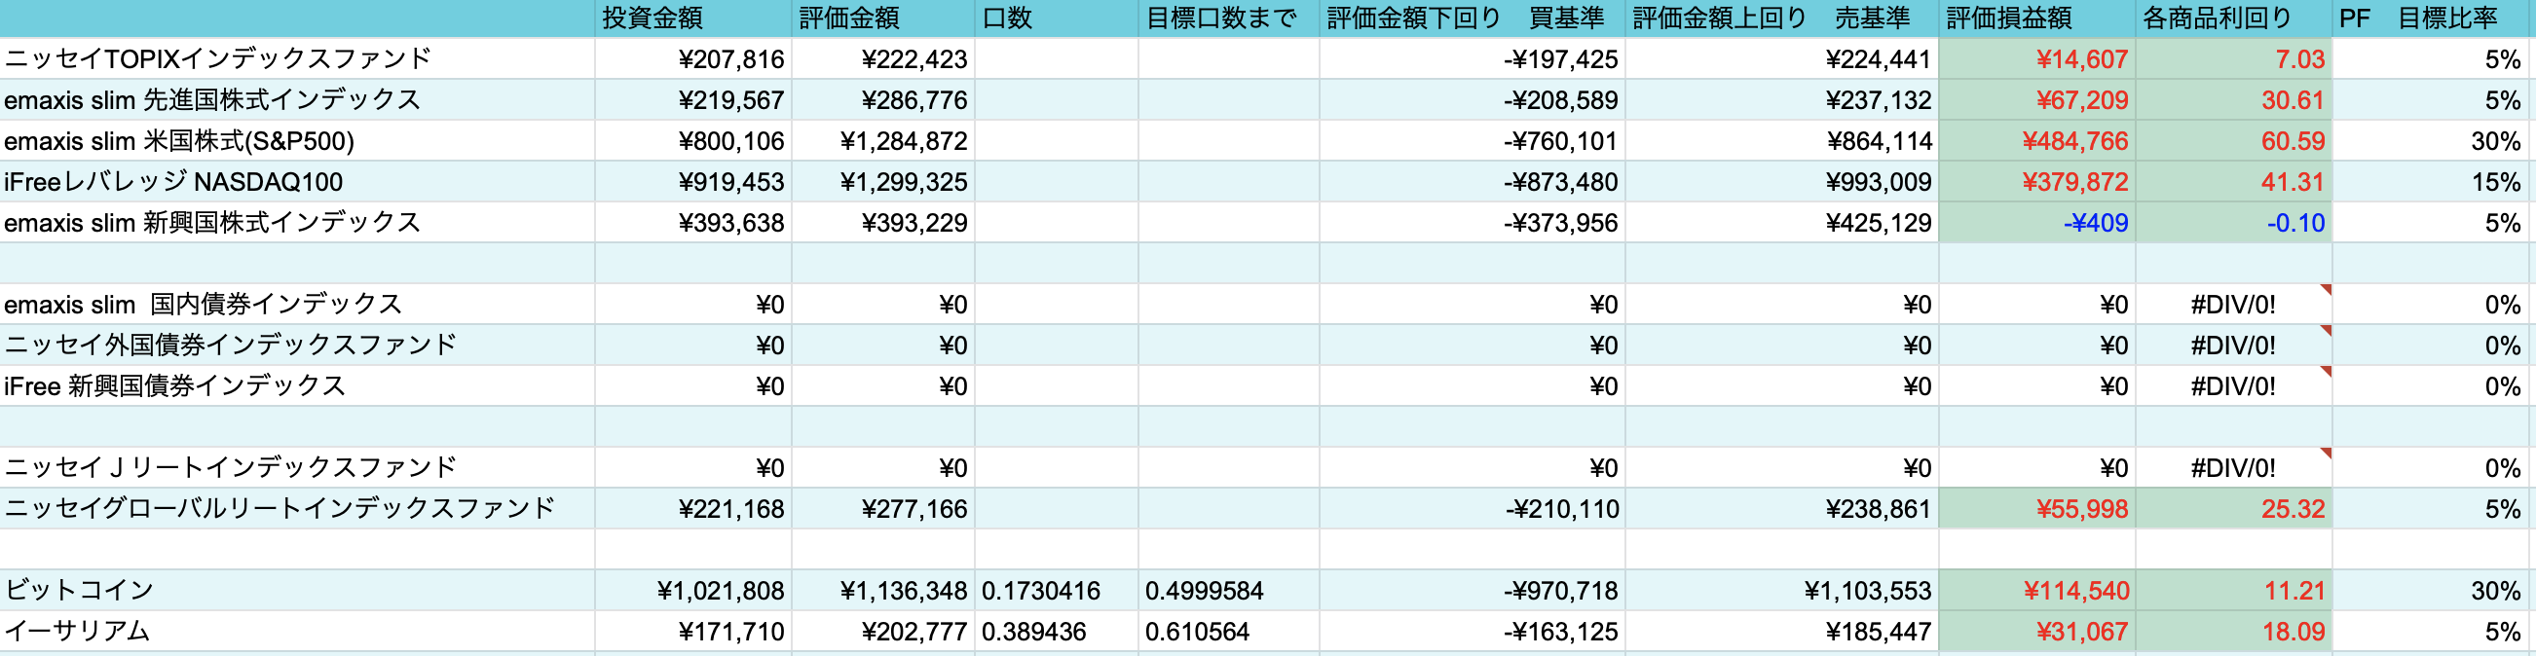The image size is (2536, 656).
Task: Click the iFreeレバレッジ NASDAQ100 cell
Action: pyautogui.click(x=297, y=182)
